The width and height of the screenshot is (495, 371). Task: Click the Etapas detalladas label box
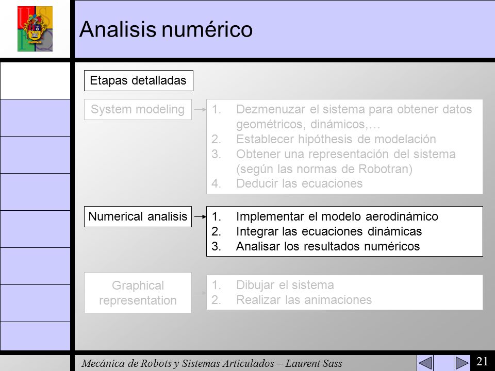[x=139, y=80]
